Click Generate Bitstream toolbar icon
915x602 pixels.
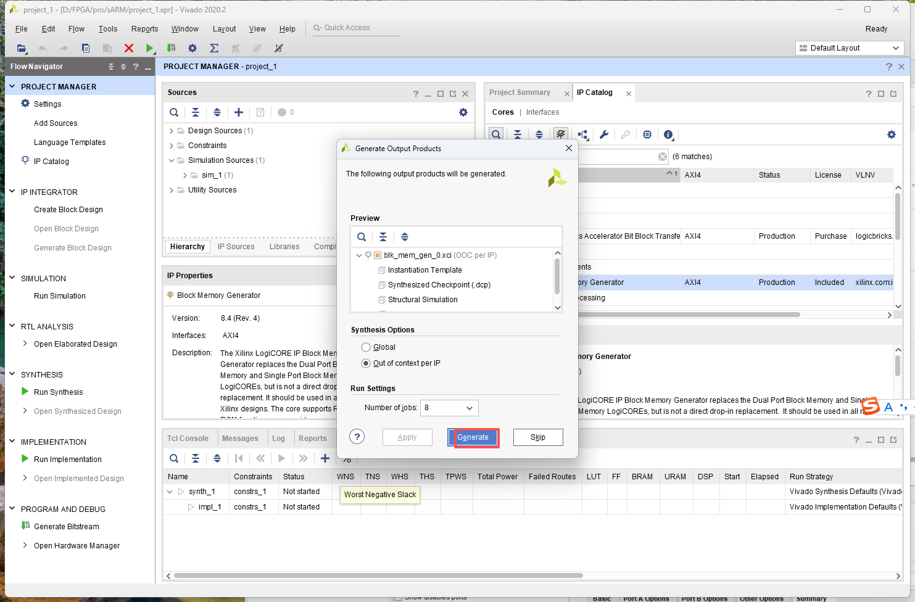tap(171, 48)
